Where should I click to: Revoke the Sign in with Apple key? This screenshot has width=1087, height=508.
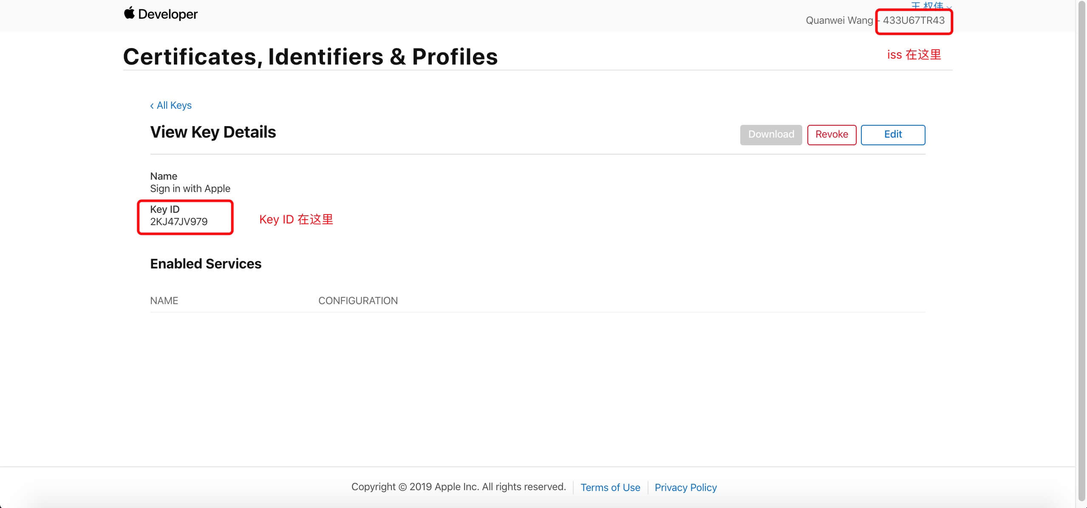pyautogui.click(x=832, y=135)
